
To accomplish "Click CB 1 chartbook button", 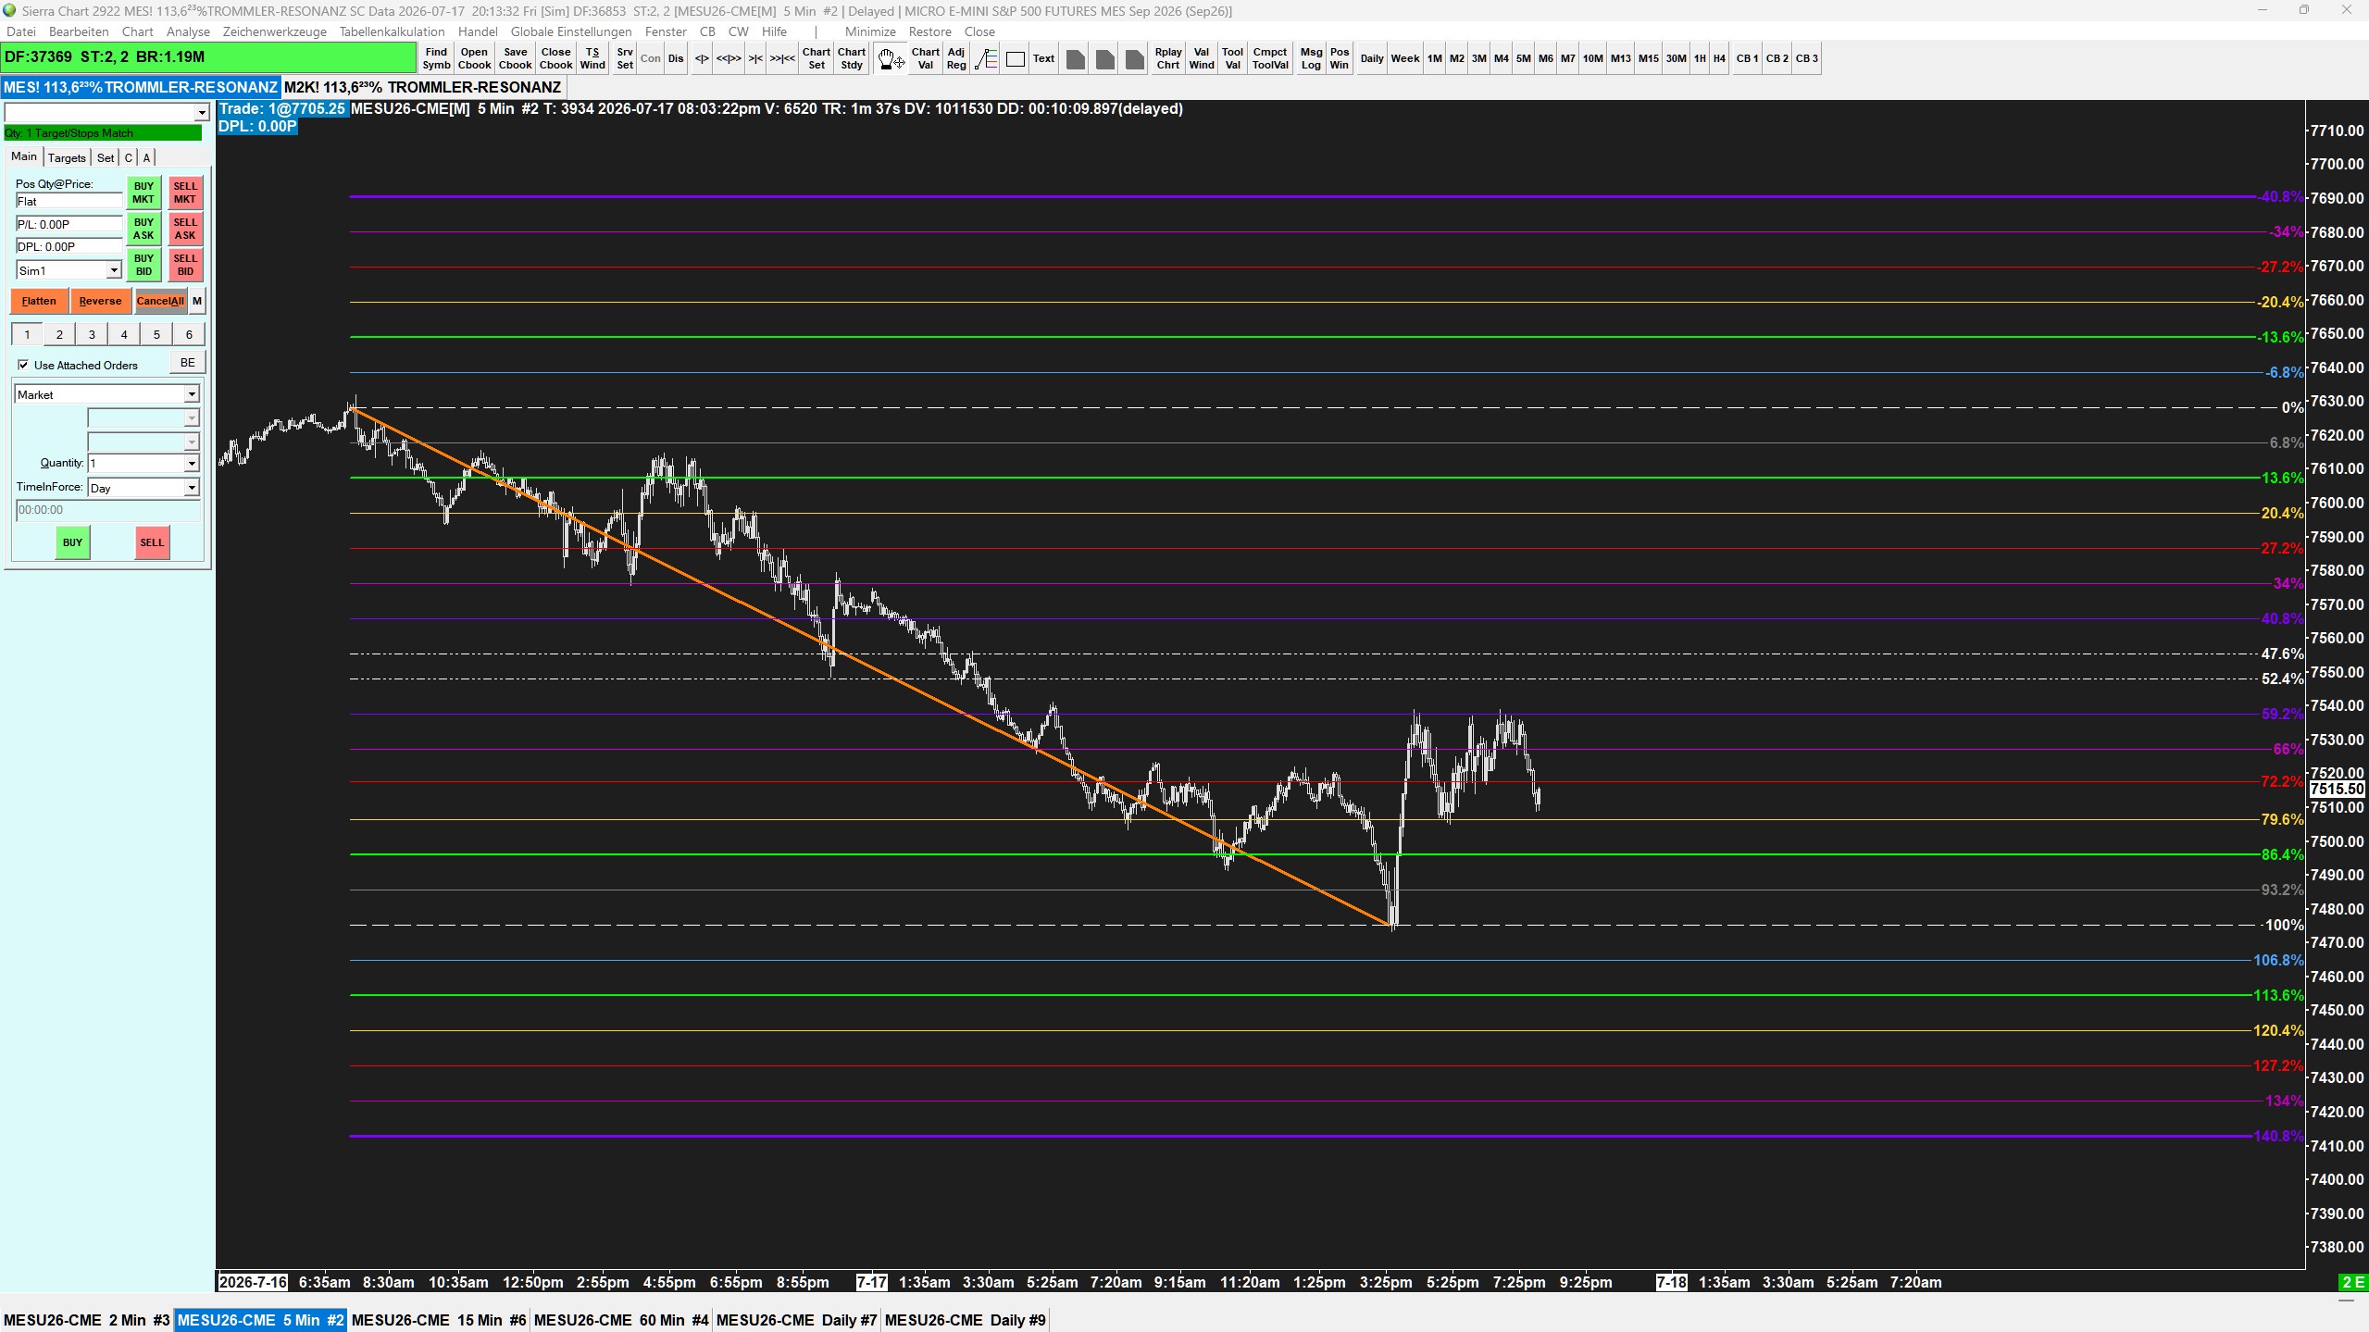I will pyautogui.click(x=1747, y=59).
